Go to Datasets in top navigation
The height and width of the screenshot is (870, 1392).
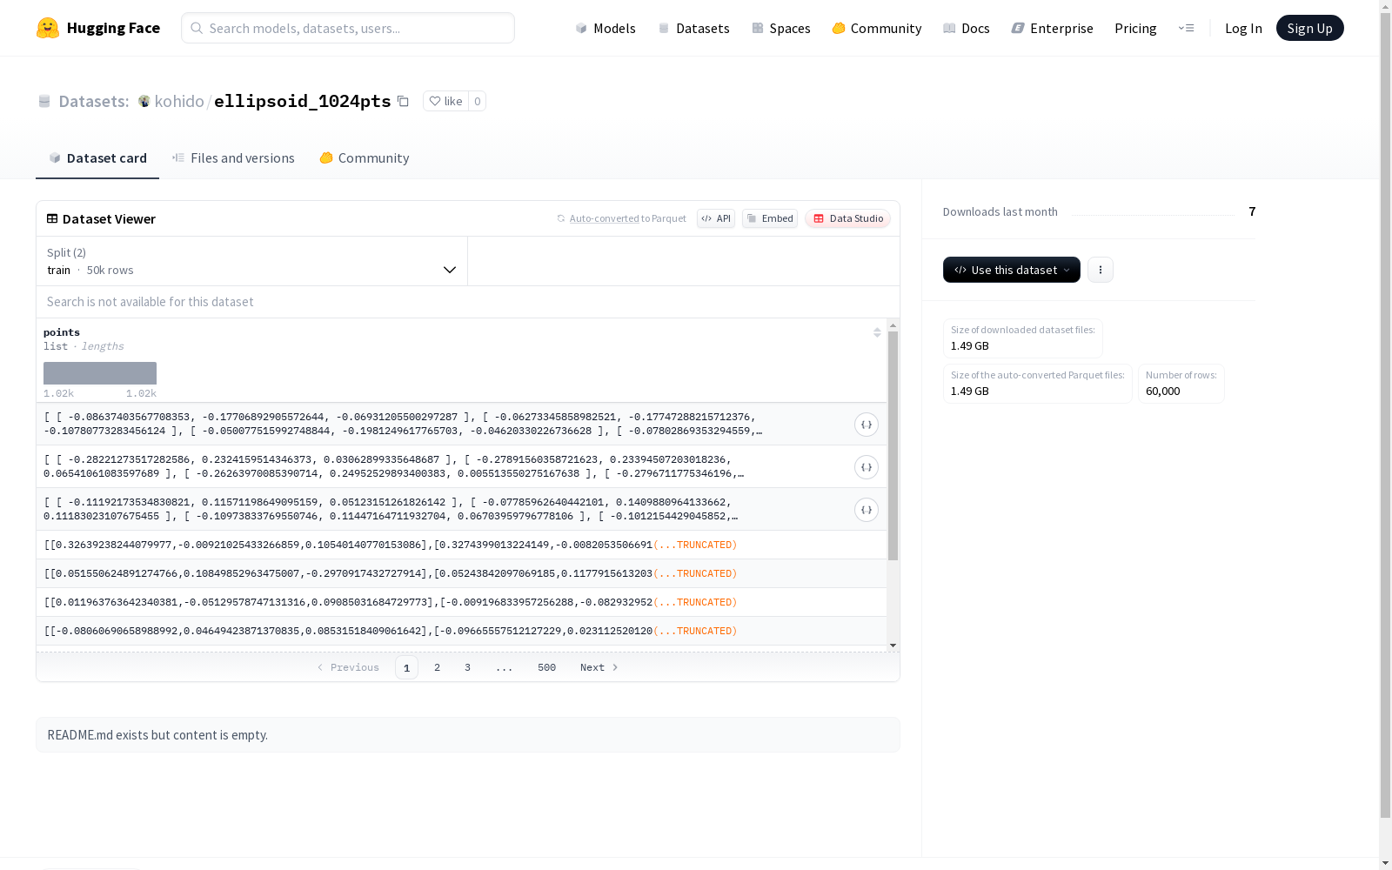tap(693, 28)
